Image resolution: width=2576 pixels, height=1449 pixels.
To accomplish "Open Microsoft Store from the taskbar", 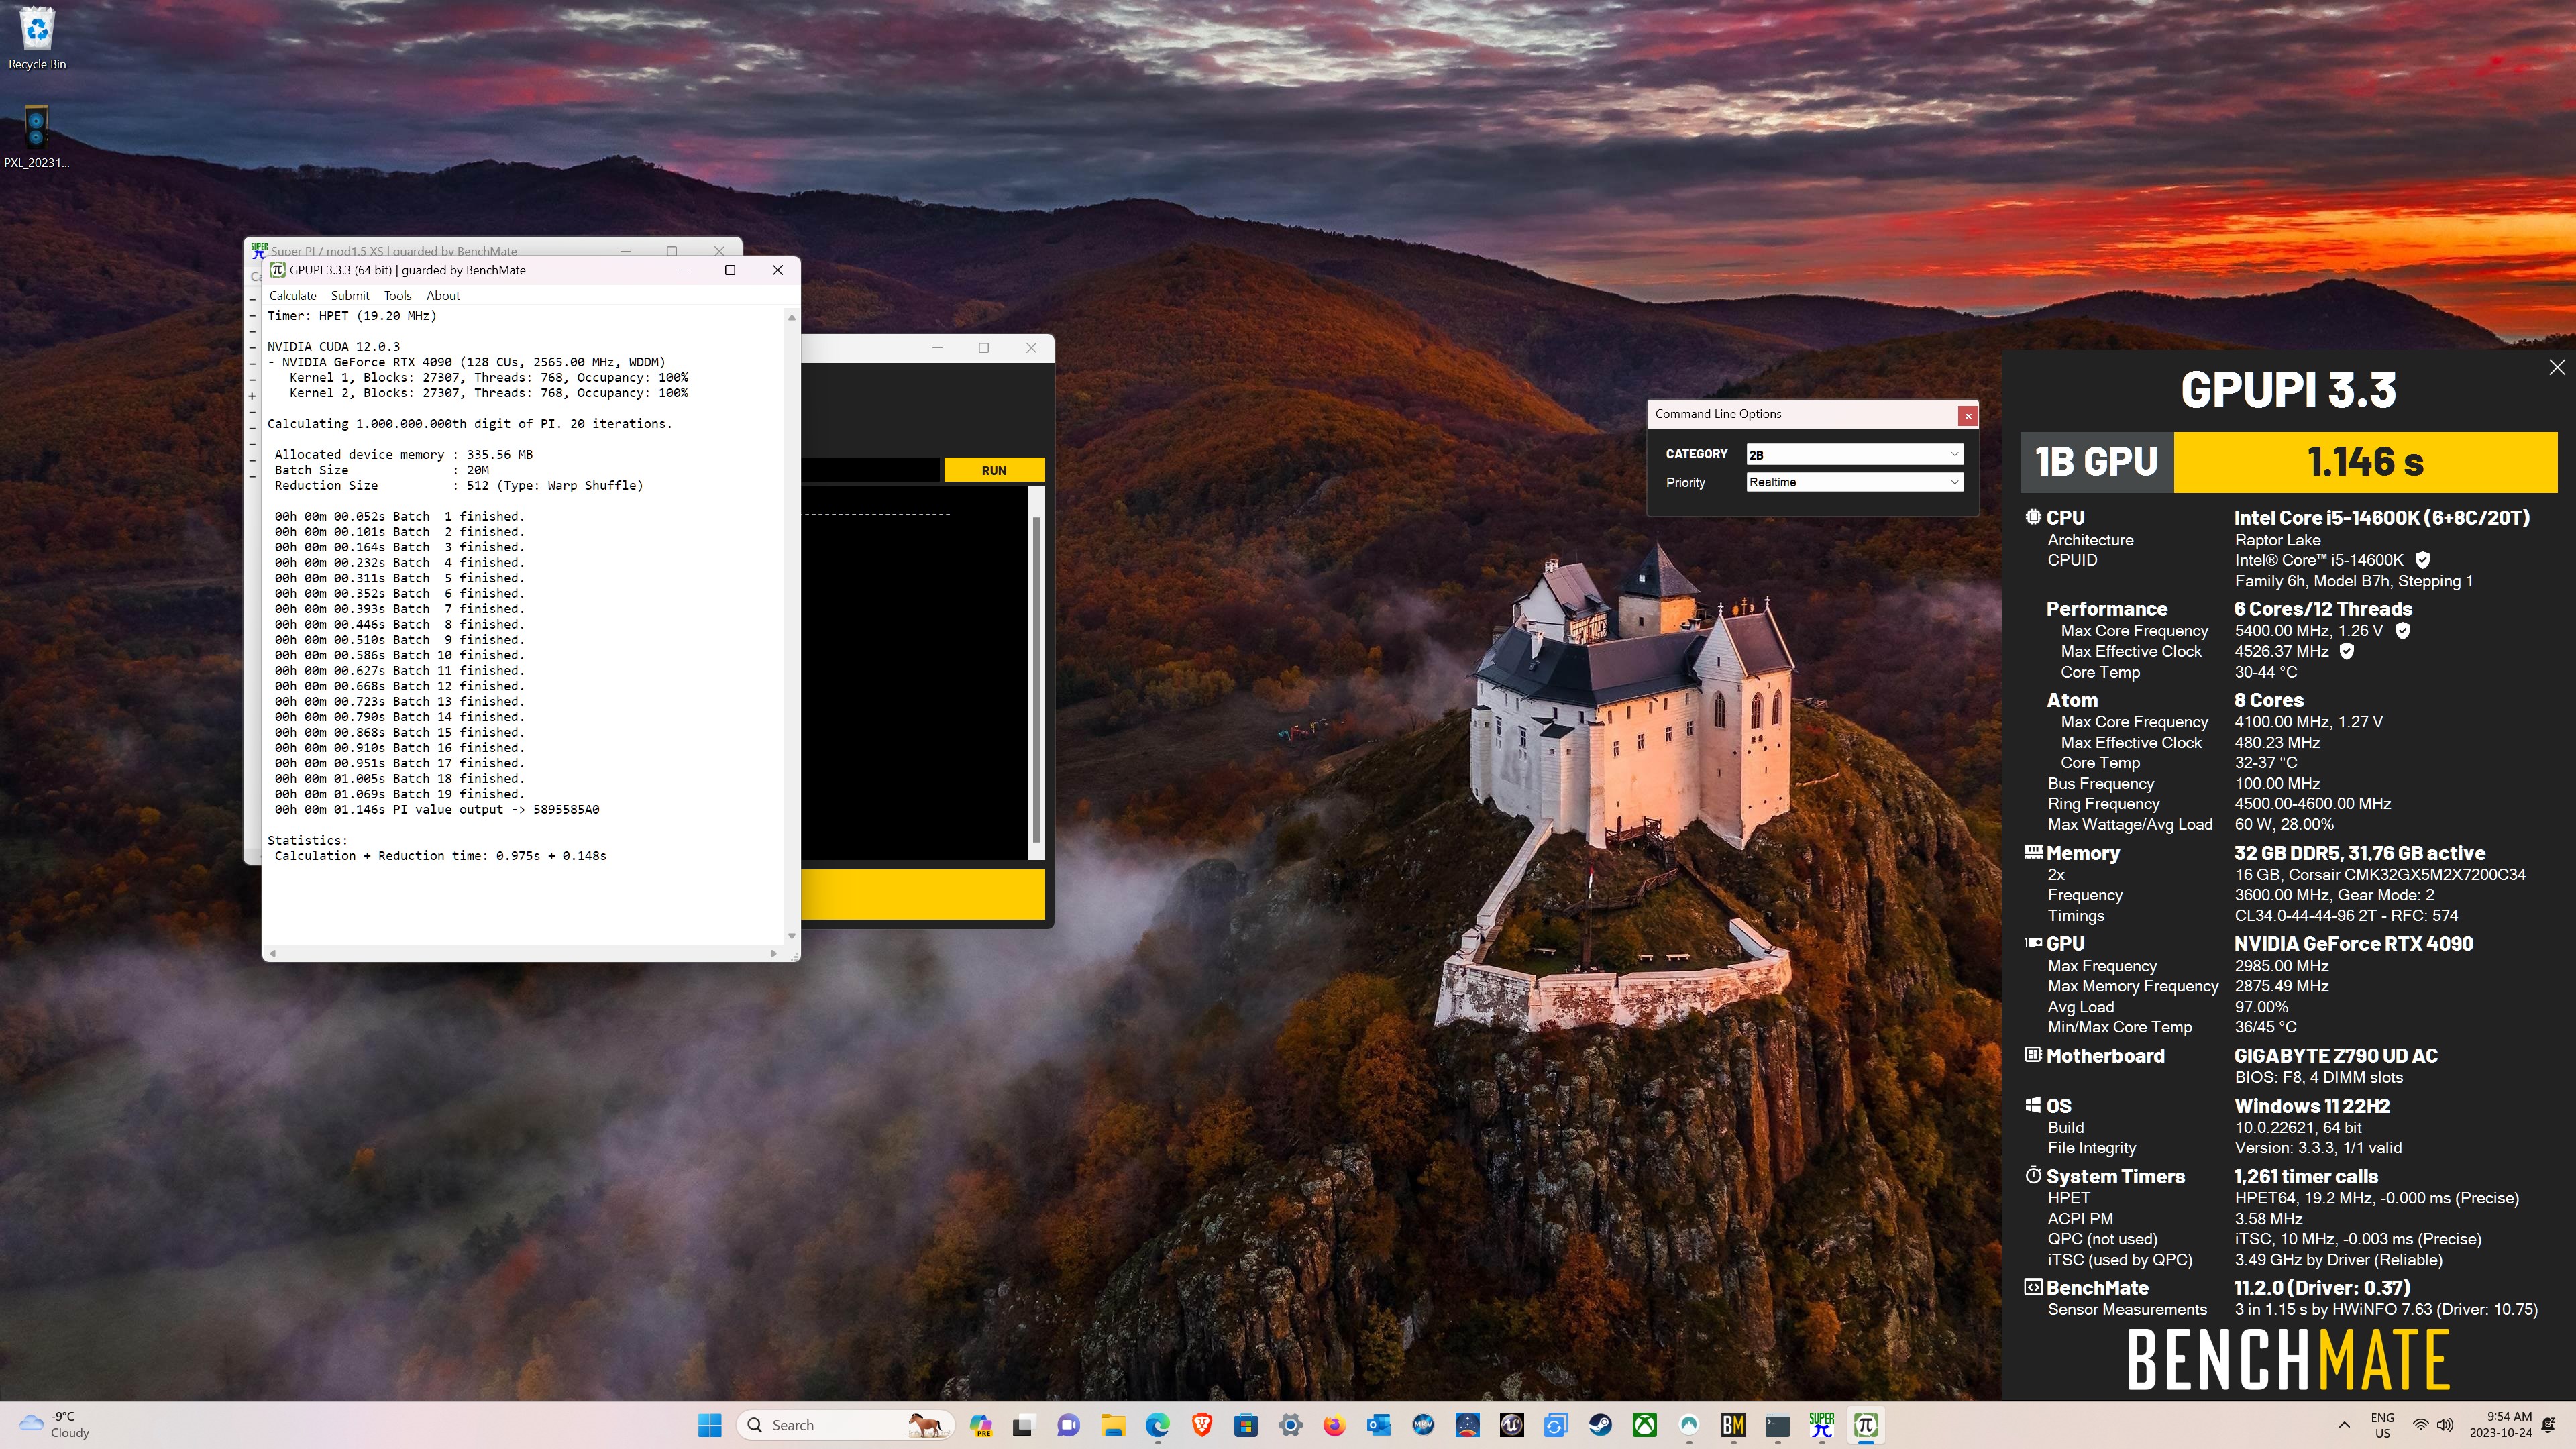I will point(1246,1425).
